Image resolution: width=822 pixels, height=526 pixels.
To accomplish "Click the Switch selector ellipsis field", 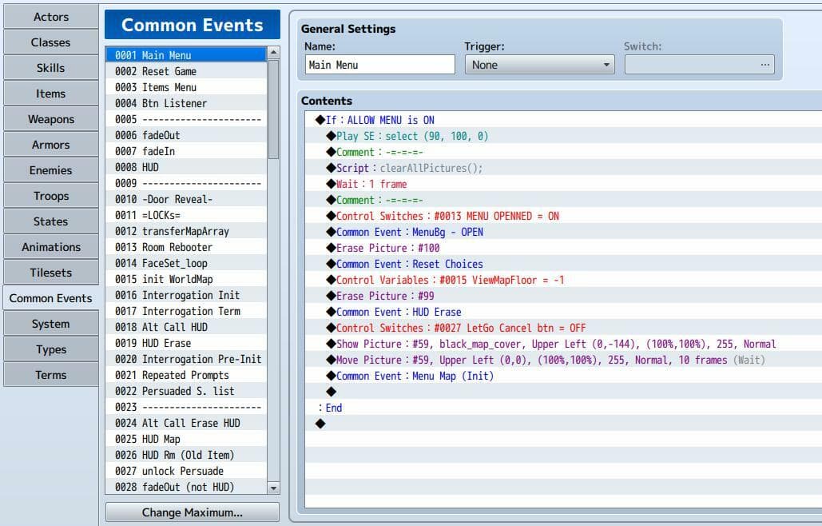I will pos(699,65).
